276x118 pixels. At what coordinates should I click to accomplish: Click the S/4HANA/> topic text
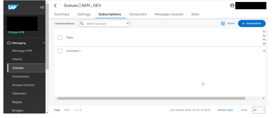(74, 51)
